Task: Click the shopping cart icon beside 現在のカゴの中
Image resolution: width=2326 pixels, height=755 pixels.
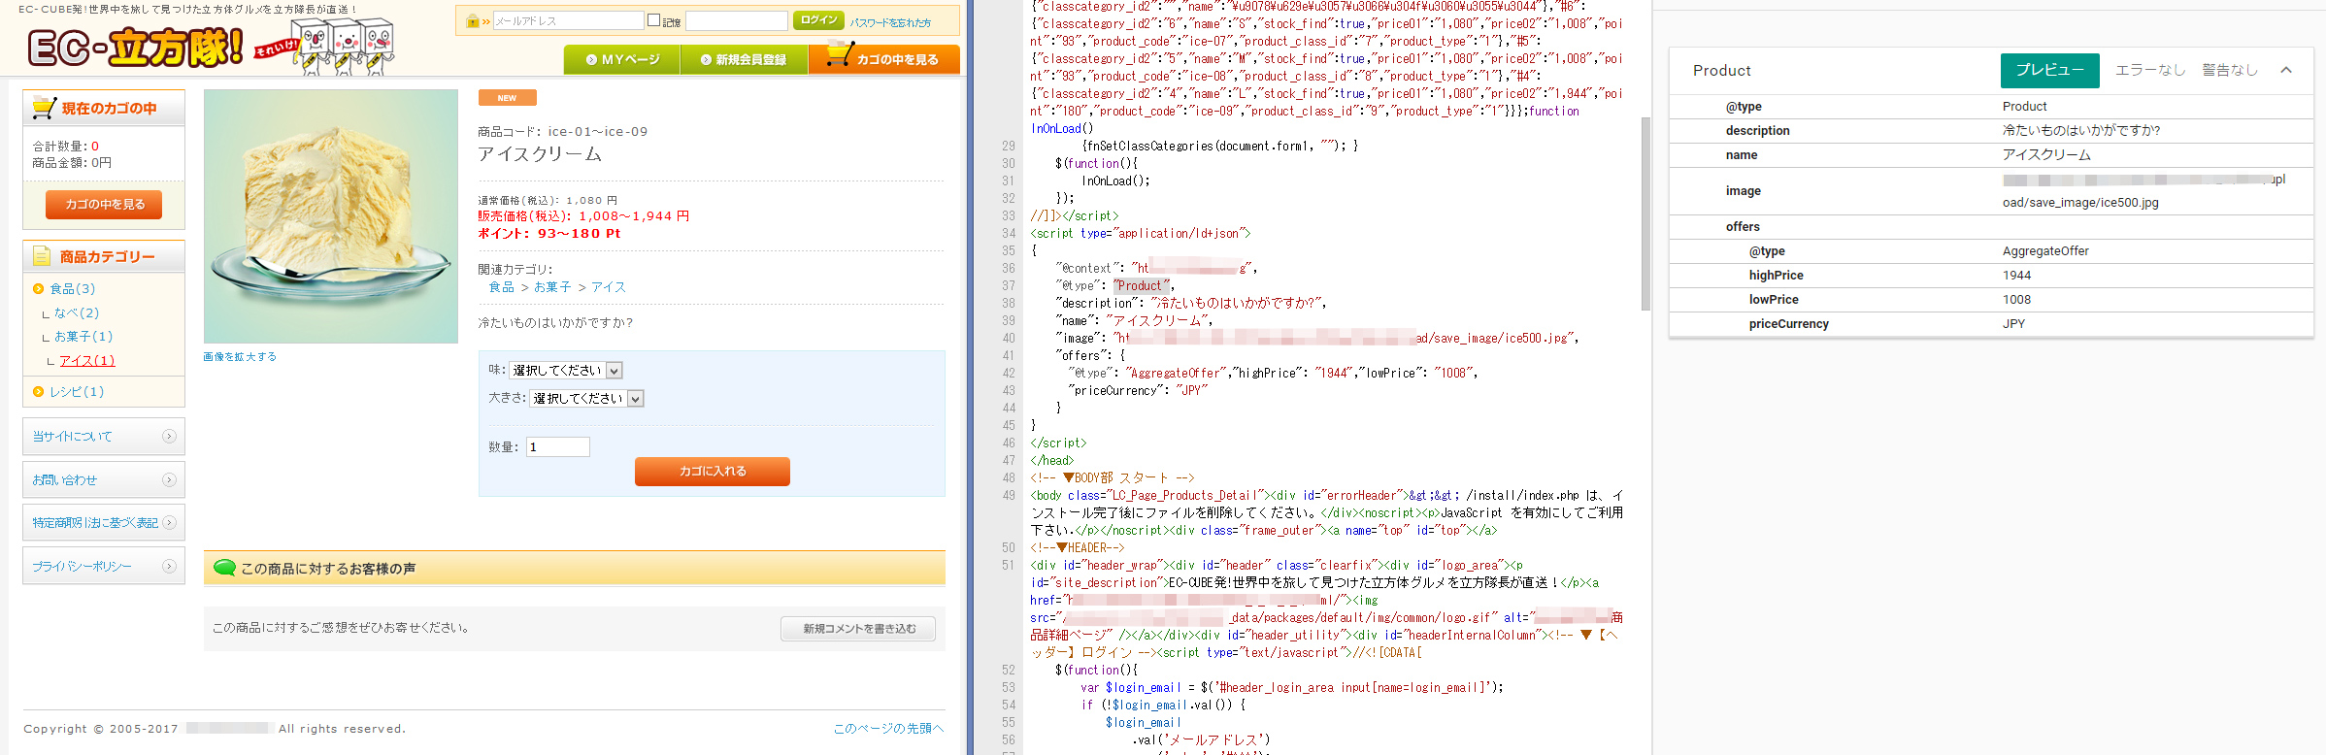Action: click(x=44, y=108)
